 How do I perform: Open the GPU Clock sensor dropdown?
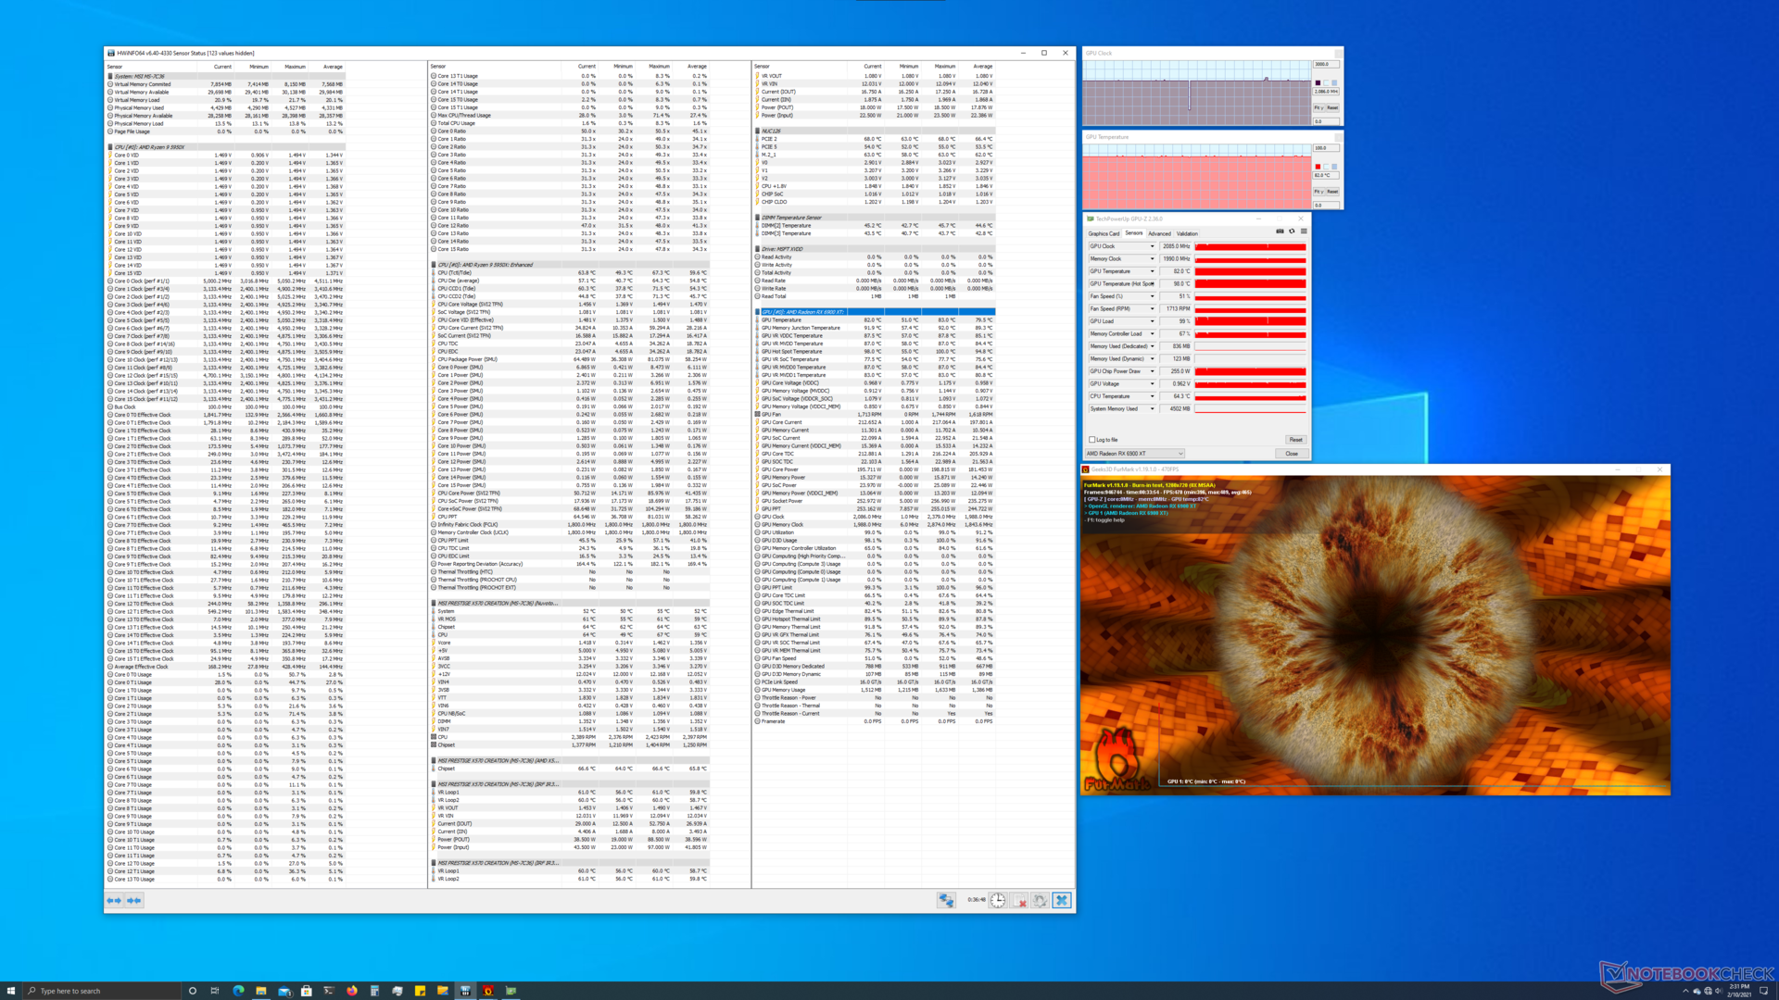pyautogui.click(x=1153, y=246)
